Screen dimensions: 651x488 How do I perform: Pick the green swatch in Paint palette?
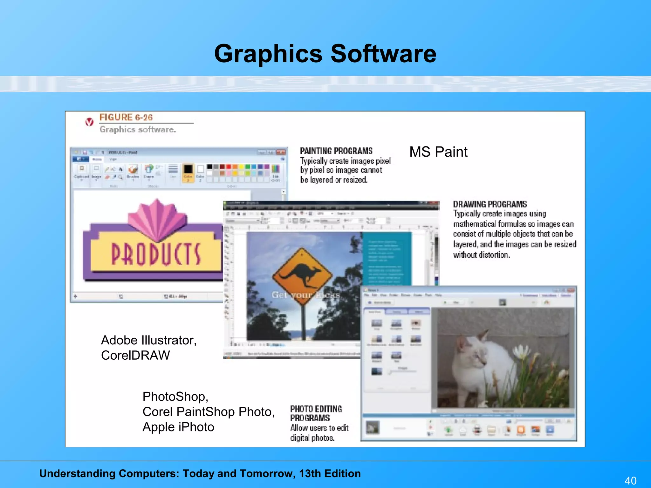pyautogui.click(x=248, y=166)
